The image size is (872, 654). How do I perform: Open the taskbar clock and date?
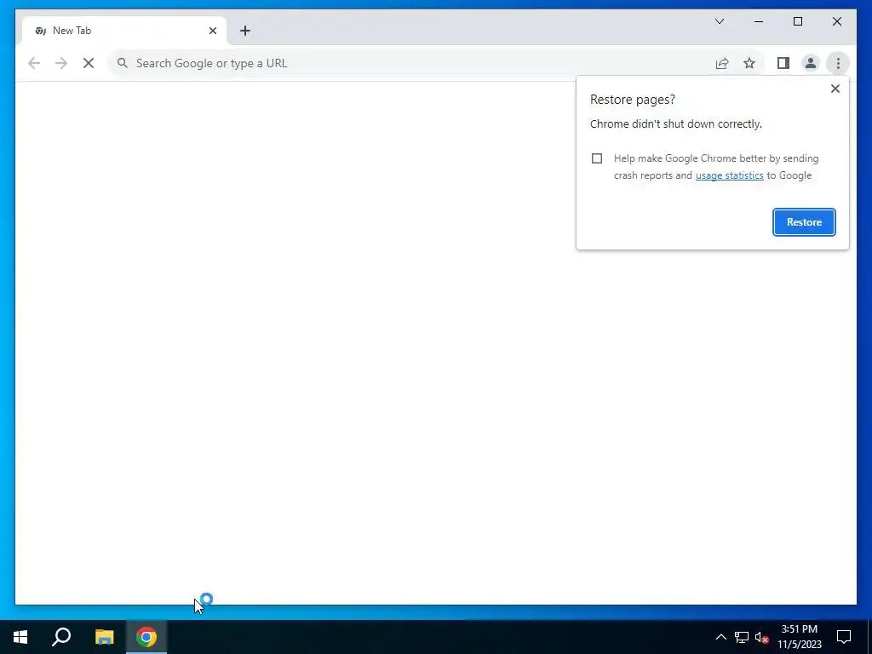799,637
